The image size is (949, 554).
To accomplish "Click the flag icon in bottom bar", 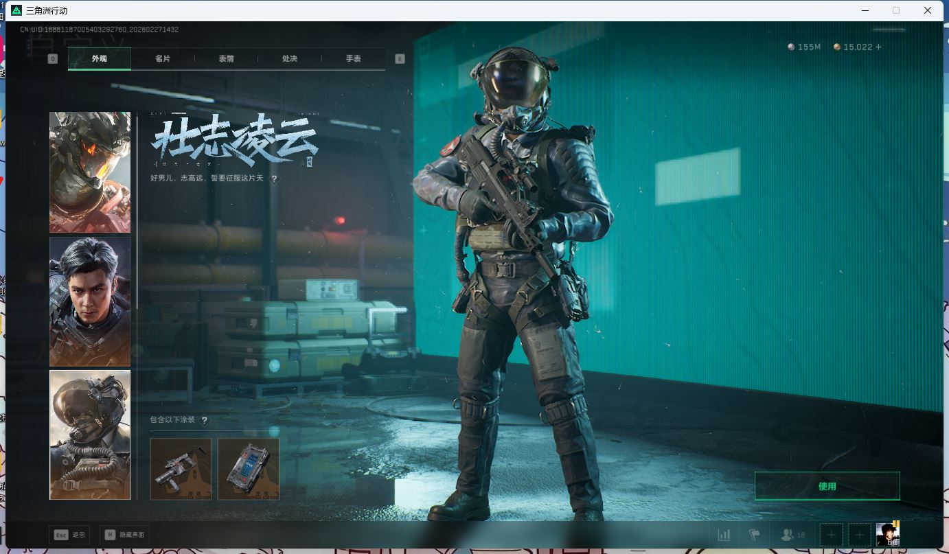I will 755,535.
